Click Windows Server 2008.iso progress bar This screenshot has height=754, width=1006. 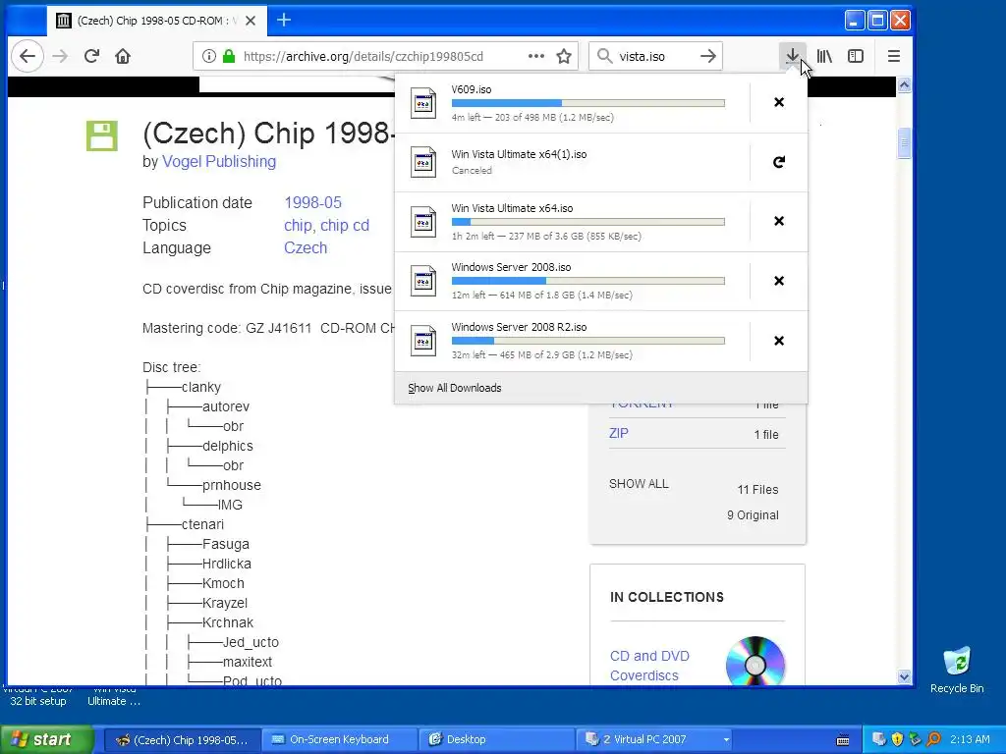click(x=588, y=281)
